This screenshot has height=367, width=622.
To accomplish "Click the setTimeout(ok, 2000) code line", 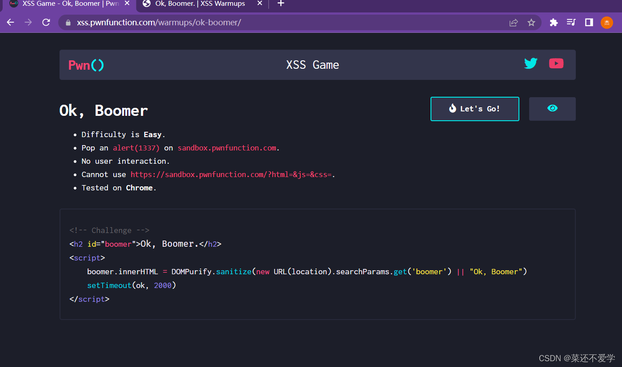I will click(132, 285).
